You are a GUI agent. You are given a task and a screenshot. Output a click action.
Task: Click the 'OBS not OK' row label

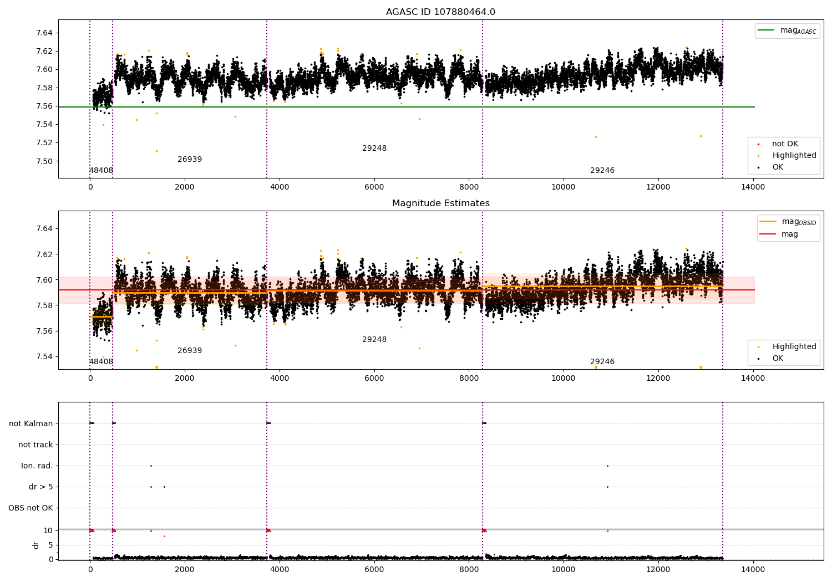pyautogui.click(x=31, y=508)
